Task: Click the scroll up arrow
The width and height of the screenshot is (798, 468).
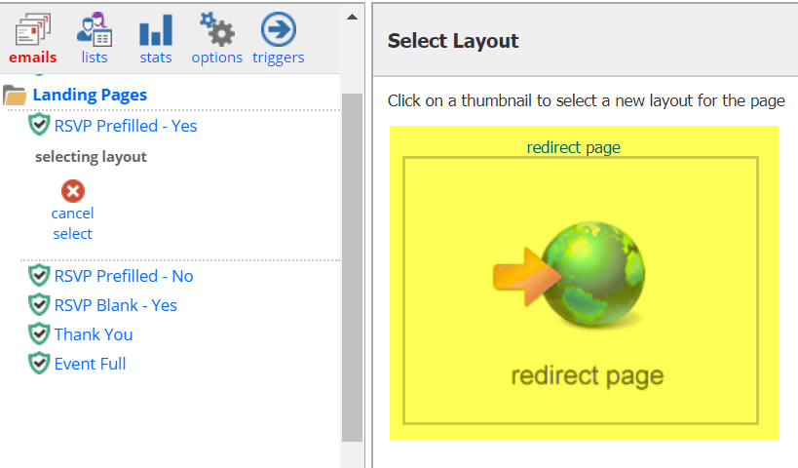Action: tap(352, 17)
